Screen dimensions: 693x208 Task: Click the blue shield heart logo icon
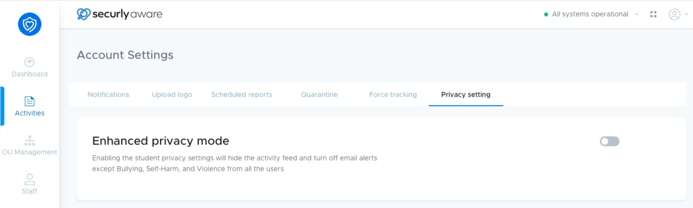coord(30,24)
